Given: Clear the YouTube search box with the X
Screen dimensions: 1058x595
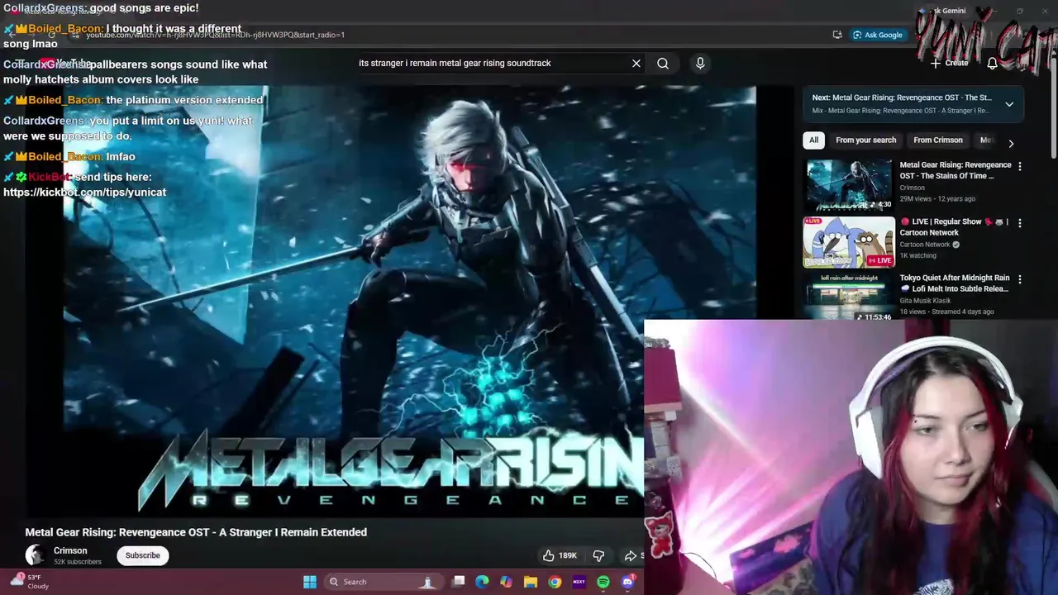Looking at the screenshot, I should (636, 63).
